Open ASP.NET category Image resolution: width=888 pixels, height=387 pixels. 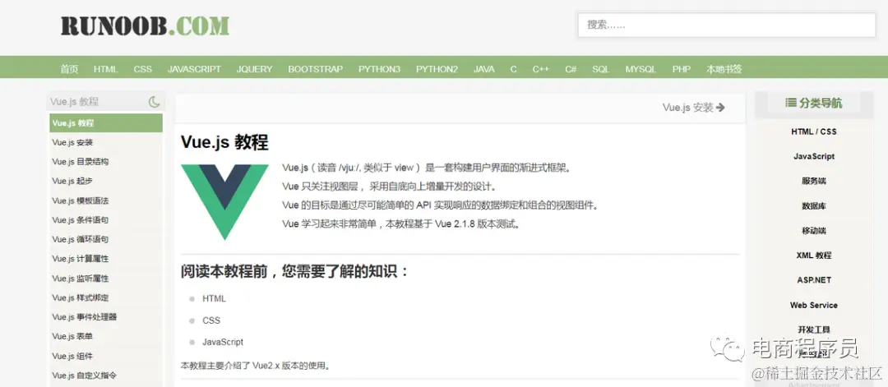coord(814,280)
